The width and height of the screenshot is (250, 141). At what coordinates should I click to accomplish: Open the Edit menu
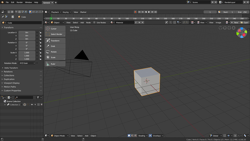click(x=13, y=2)
